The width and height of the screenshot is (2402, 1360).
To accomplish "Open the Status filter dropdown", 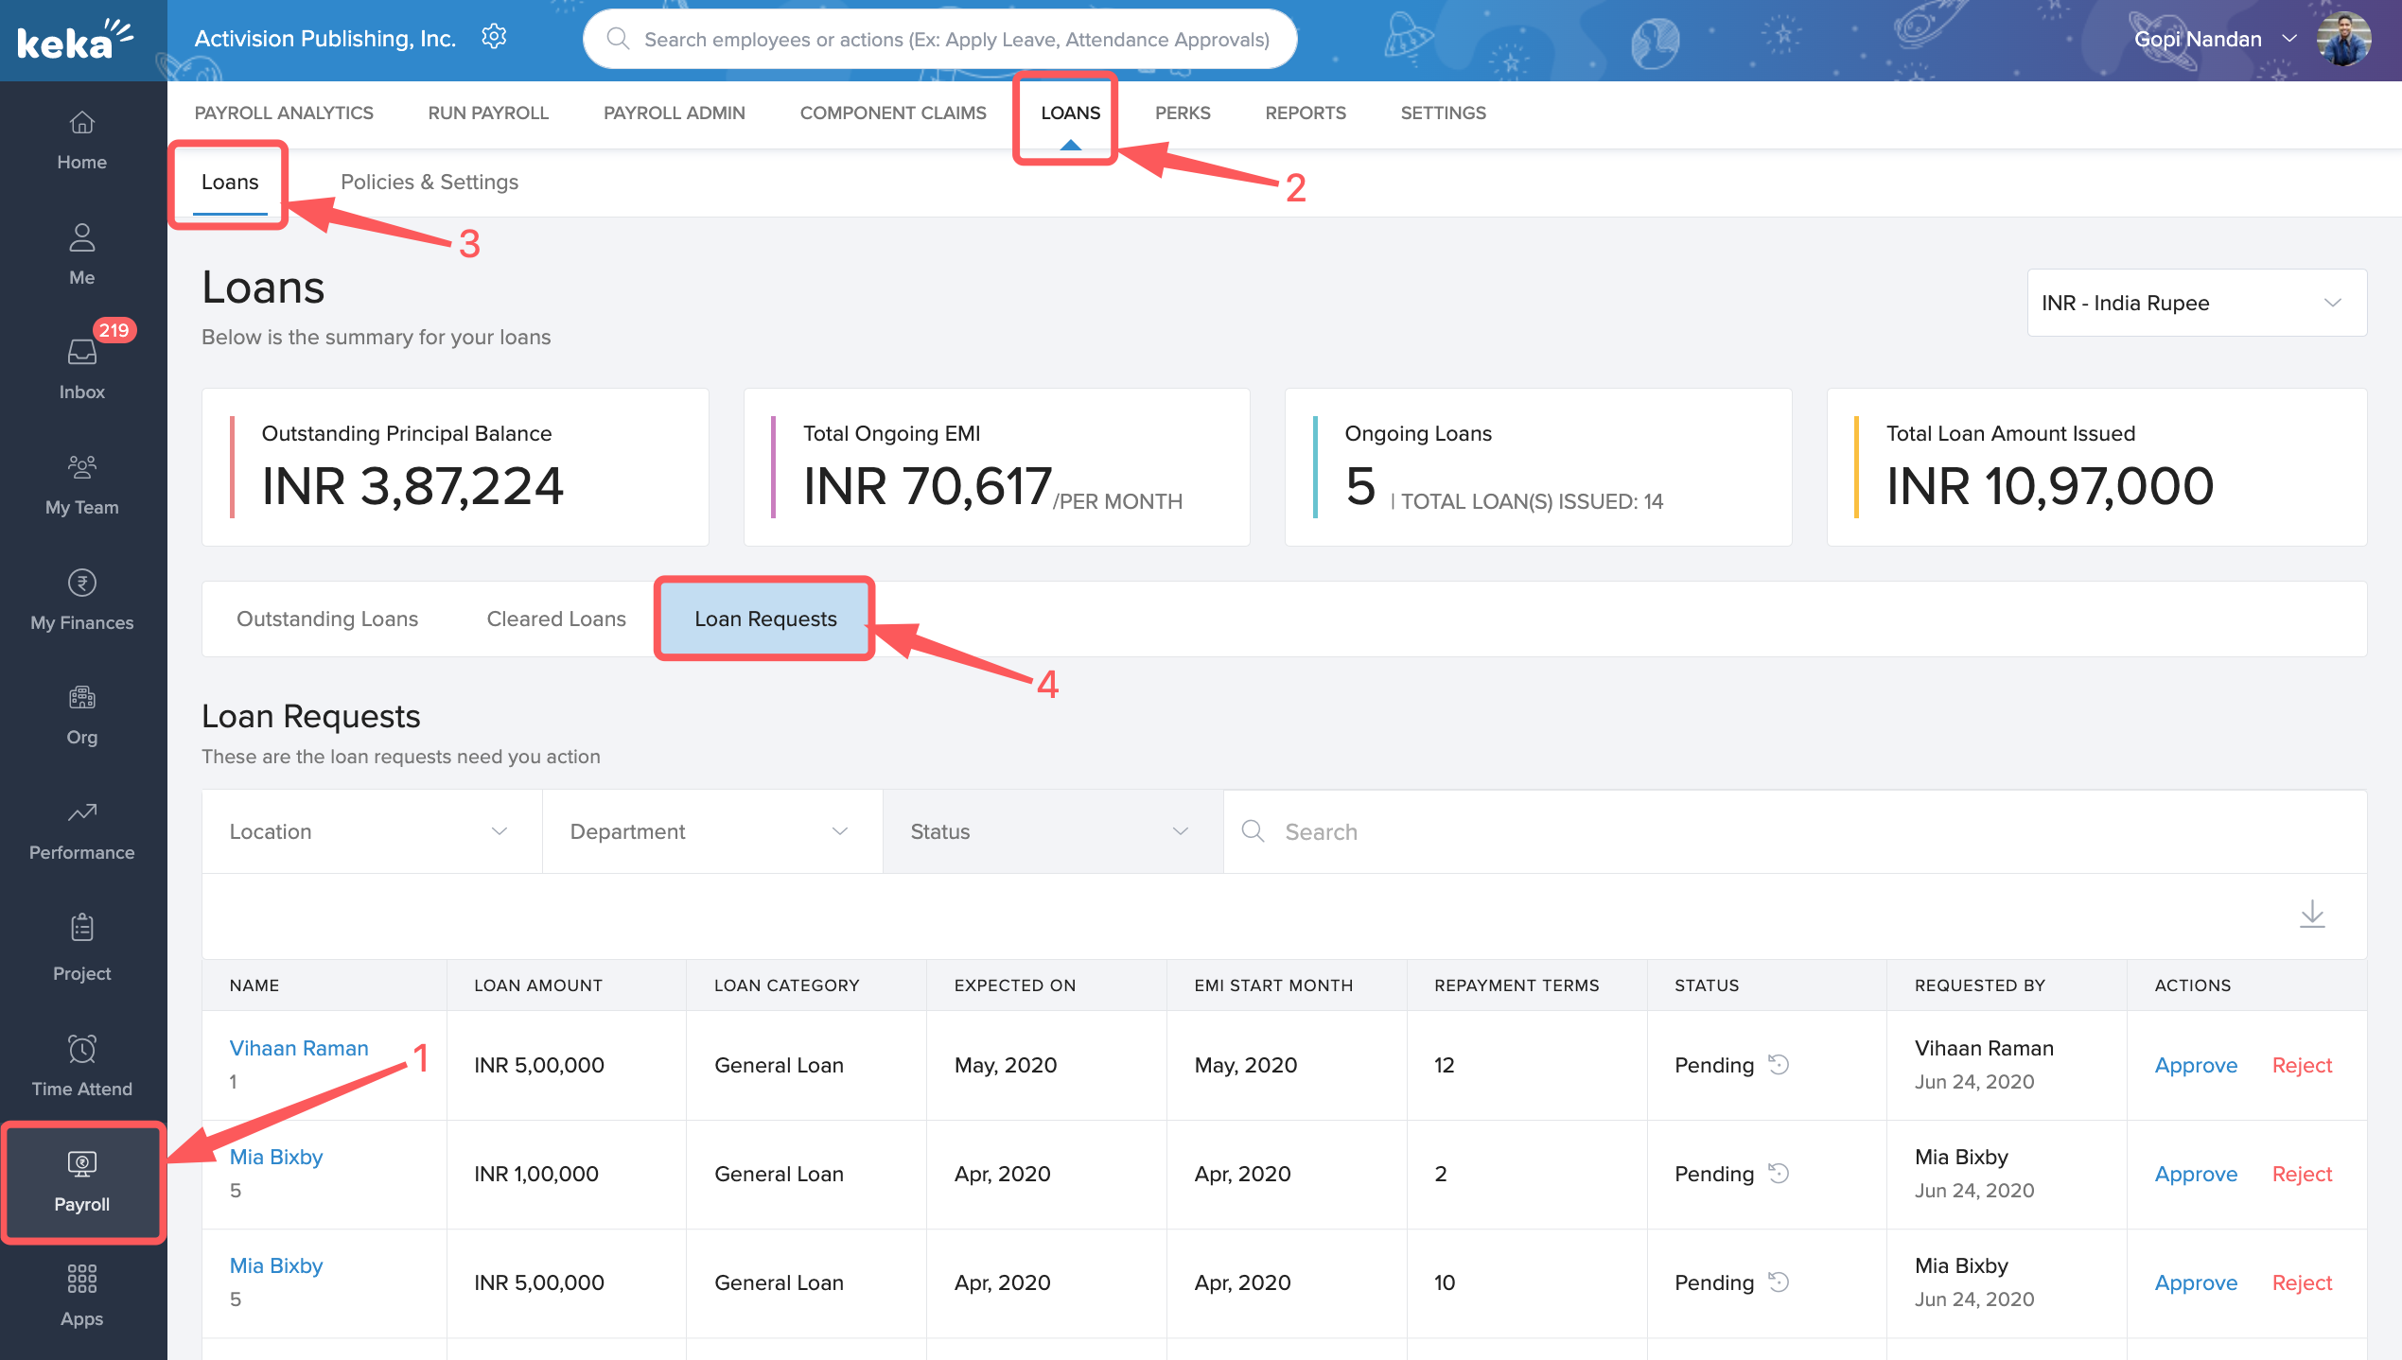I will [x=1052, y=831].
